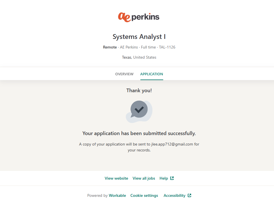Click the checkmark speech bubble icon
Viewport: 274px width, 205px height.
139,110
